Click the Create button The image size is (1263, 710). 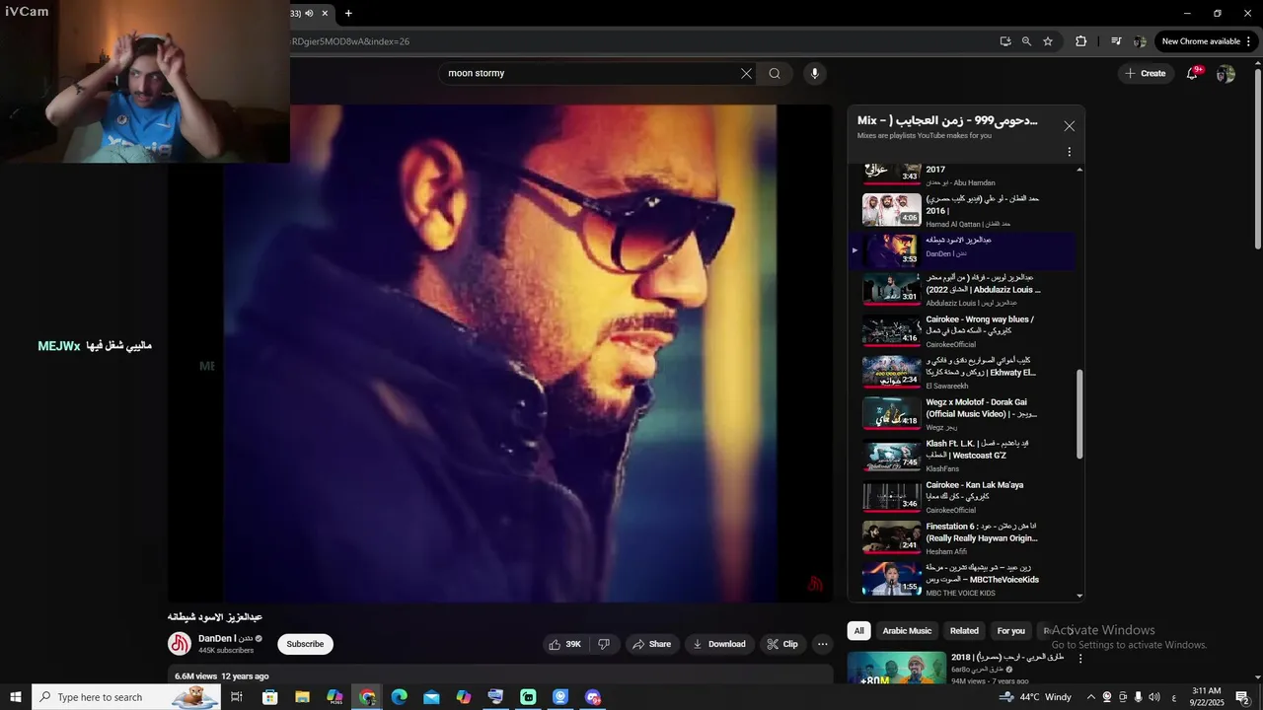point(1146,73)
